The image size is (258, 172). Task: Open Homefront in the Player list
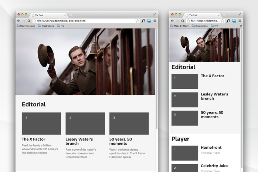[x=211, y=148]
